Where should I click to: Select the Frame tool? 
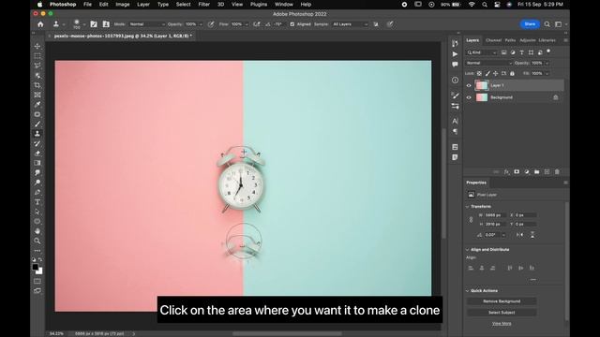37,95
